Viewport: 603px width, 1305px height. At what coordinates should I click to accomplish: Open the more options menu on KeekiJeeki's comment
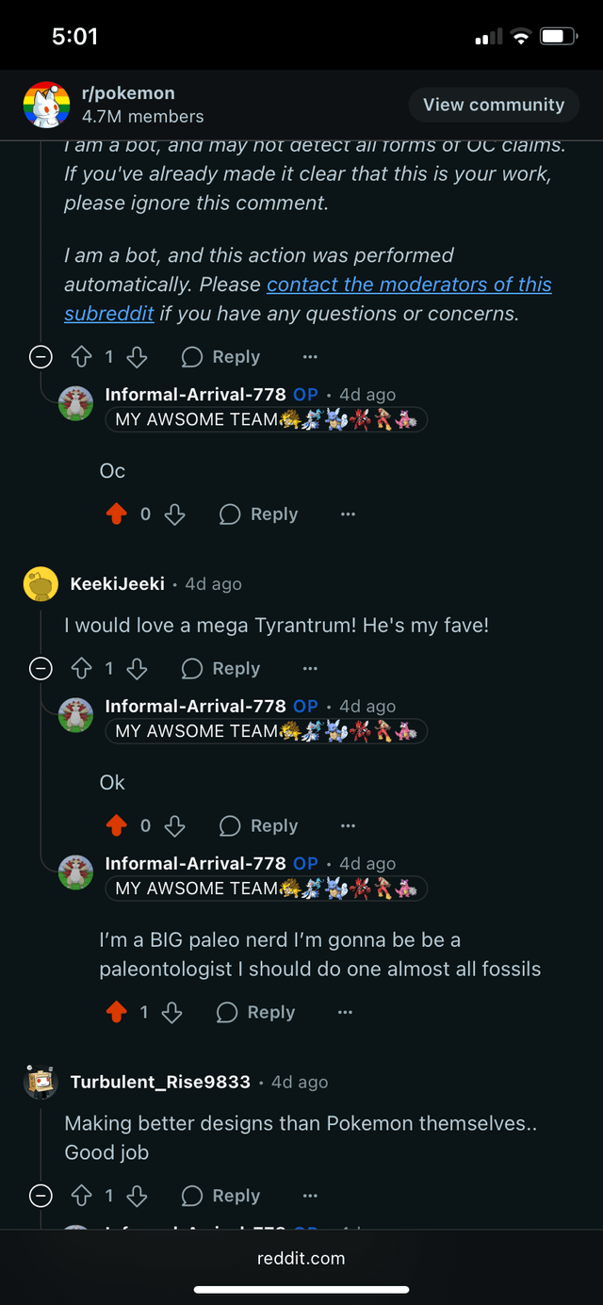(310, 669)
